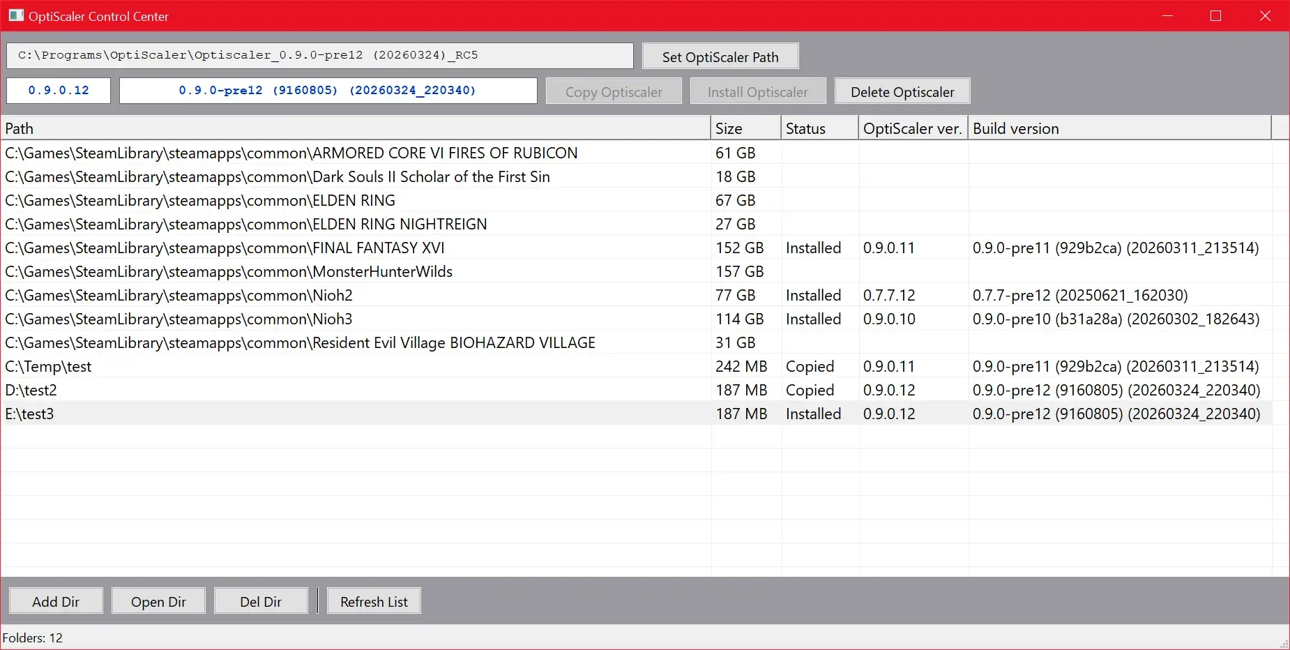
Task: Select the ARMORED CORE VI FIRES OF RUBICON row
Action: 637,153
